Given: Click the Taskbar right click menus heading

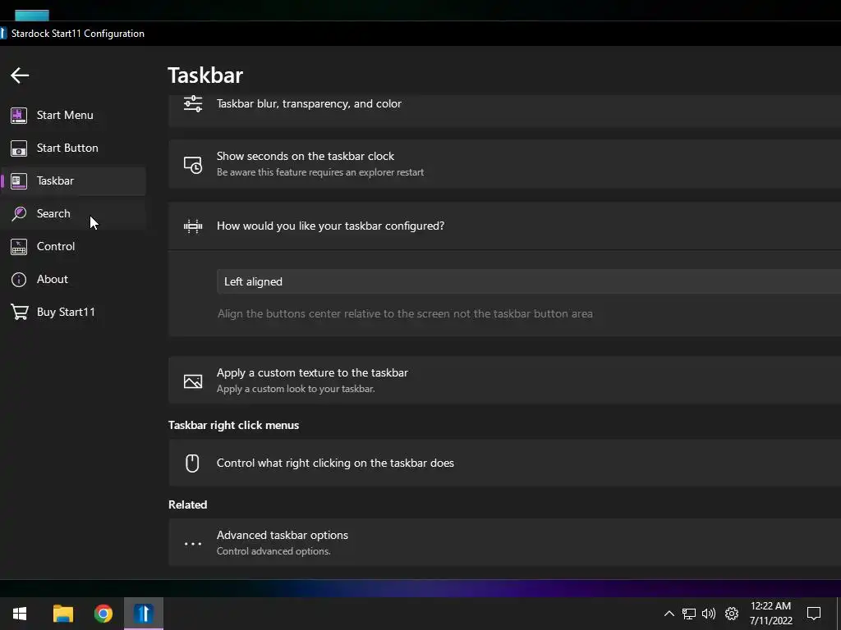Looking at the screenshot, I should [233, 426].
